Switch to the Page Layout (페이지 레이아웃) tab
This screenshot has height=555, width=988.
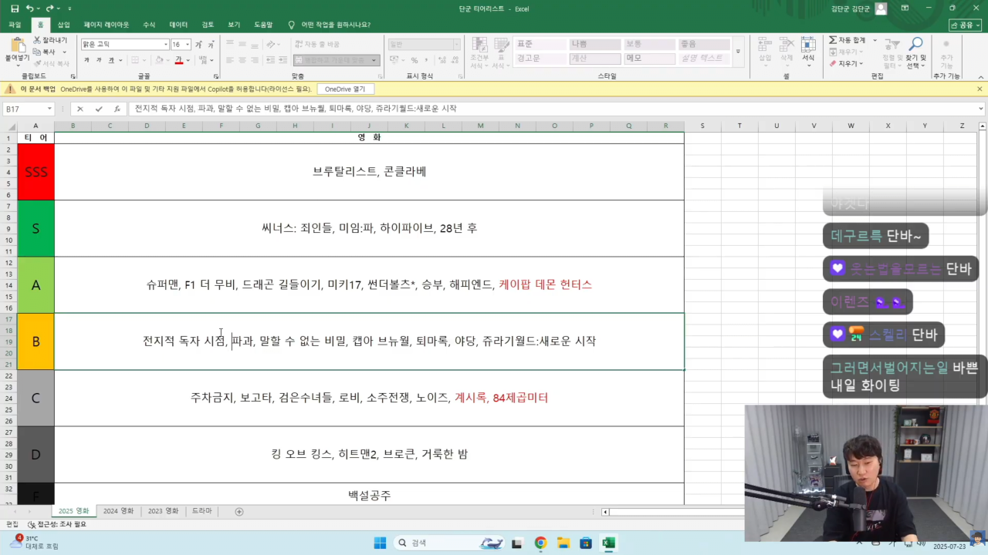click(x=107, y=25)
